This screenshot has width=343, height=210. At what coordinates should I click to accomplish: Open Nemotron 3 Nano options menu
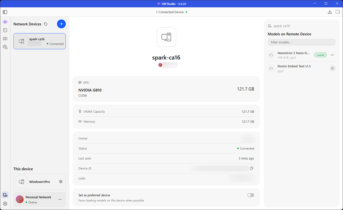(x=332, y=55)
